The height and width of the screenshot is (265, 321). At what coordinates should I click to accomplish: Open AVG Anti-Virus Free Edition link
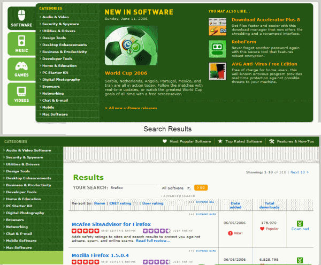(264, 64)
